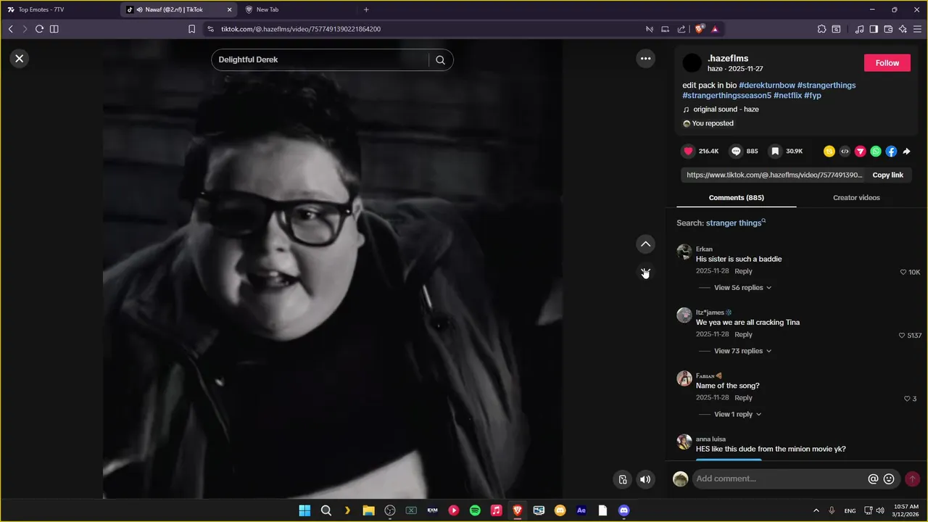Open original sound - haze link

726,109
